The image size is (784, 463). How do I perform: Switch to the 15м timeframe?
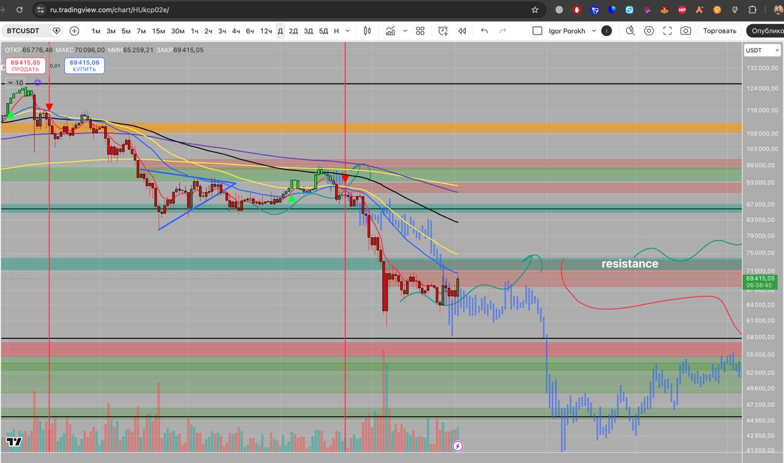pos(158,31)
